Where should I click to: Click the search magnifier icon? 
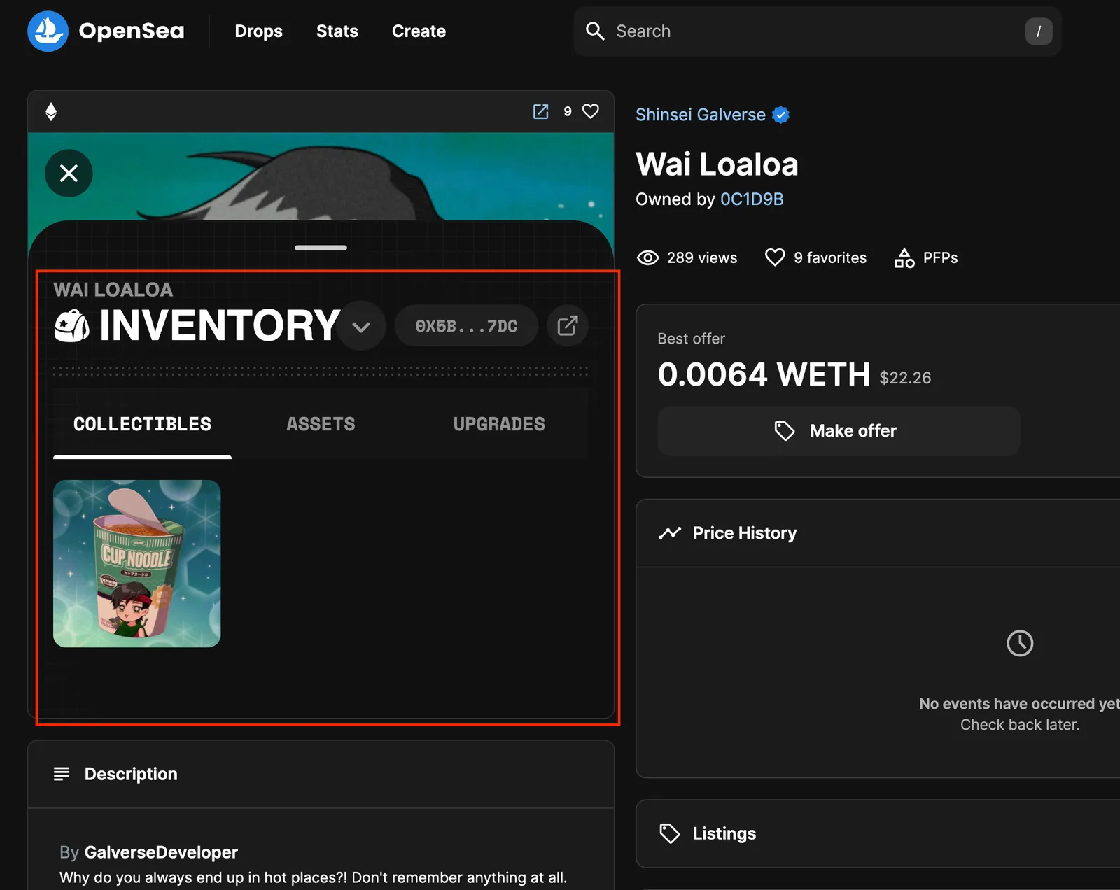[x=595, y=31]
